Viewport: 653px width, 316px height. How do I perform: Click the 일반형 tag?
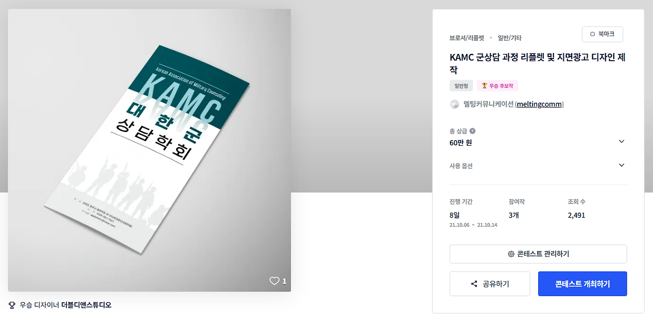pos(461,86)
